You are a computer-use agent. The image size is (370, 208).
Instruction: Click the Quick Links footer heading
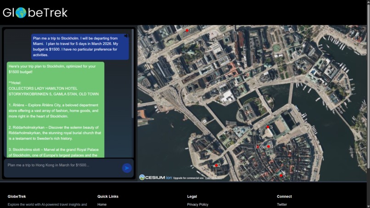pyautogui.click(x=108, y=197)
